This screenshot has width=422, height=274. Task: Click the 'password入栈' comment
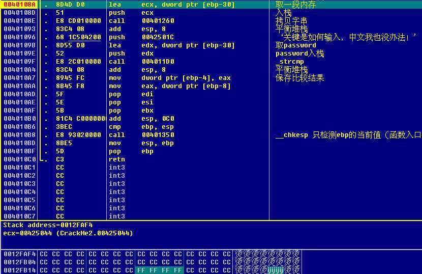click(x=300, y=53)
